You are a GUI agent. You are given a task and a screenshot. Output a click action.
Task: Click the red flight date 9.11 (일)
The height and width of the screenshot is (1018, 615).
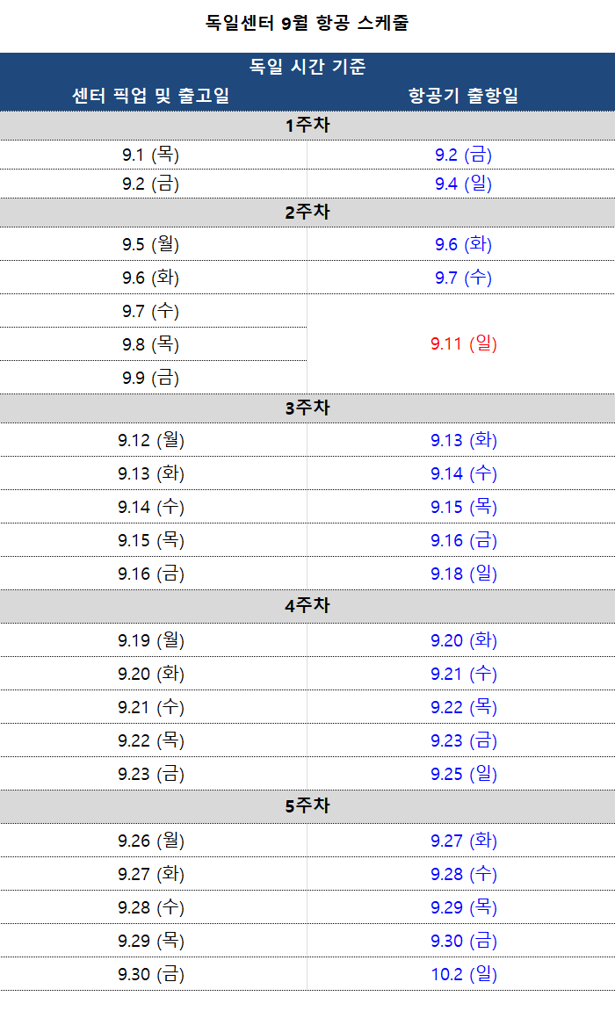click(x=464, y=343)
